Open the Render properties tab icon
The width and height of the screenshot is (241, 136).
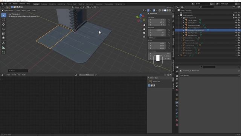pos(177,76)
